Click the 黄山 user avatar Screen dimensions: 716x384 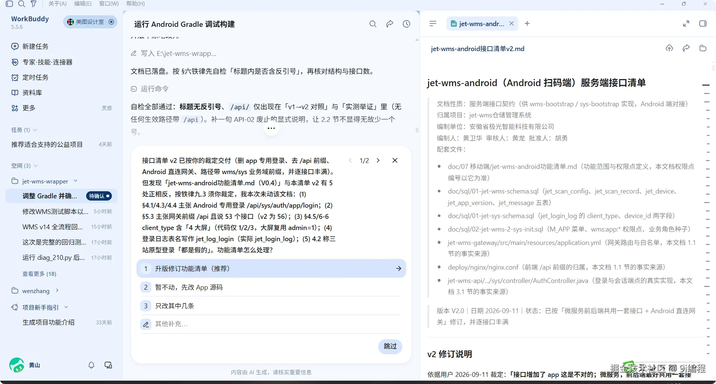tap(17, 365)
